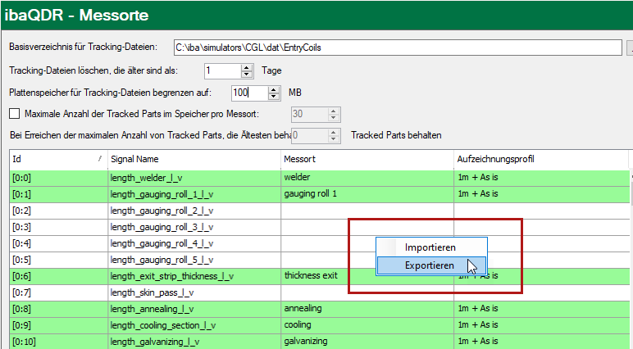
Task: Select the length_gauging_roll_3_l_v cell
Action: 194,227
